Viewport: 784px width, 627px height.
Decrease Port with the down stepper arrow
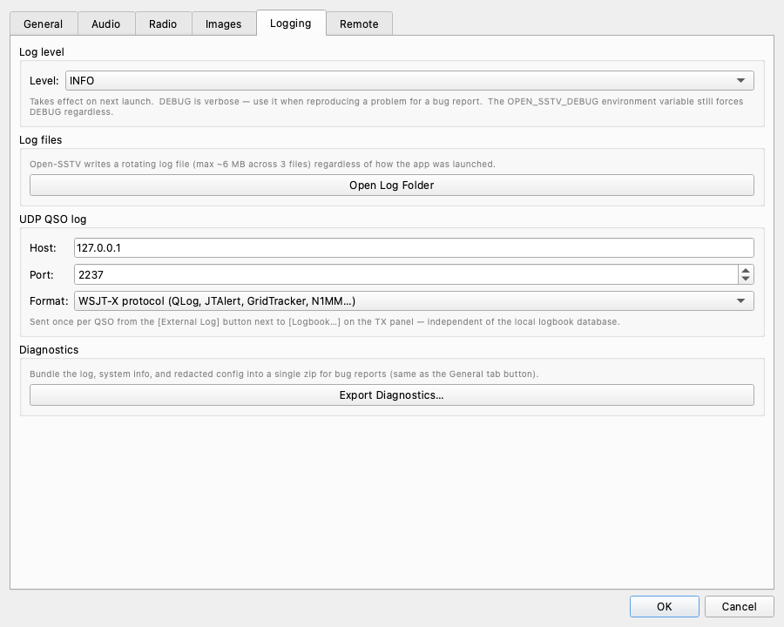(x=746, y=279)
